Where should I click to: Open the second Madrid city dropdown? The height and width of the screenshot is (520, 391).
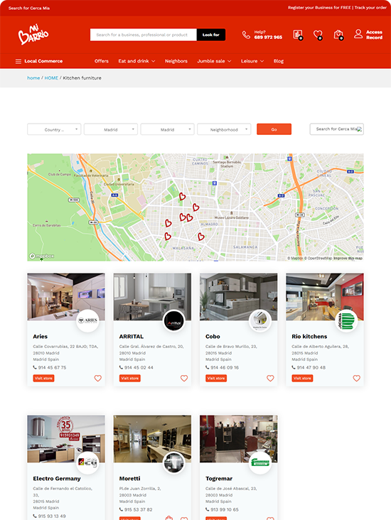pyautogui.click(x=168, y=129)
